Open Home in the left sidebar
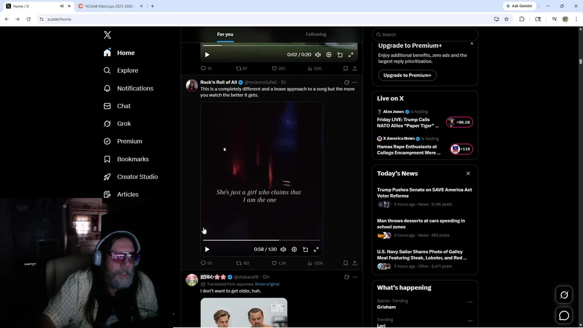Screen dimensions: 583x328 [119, 53]
